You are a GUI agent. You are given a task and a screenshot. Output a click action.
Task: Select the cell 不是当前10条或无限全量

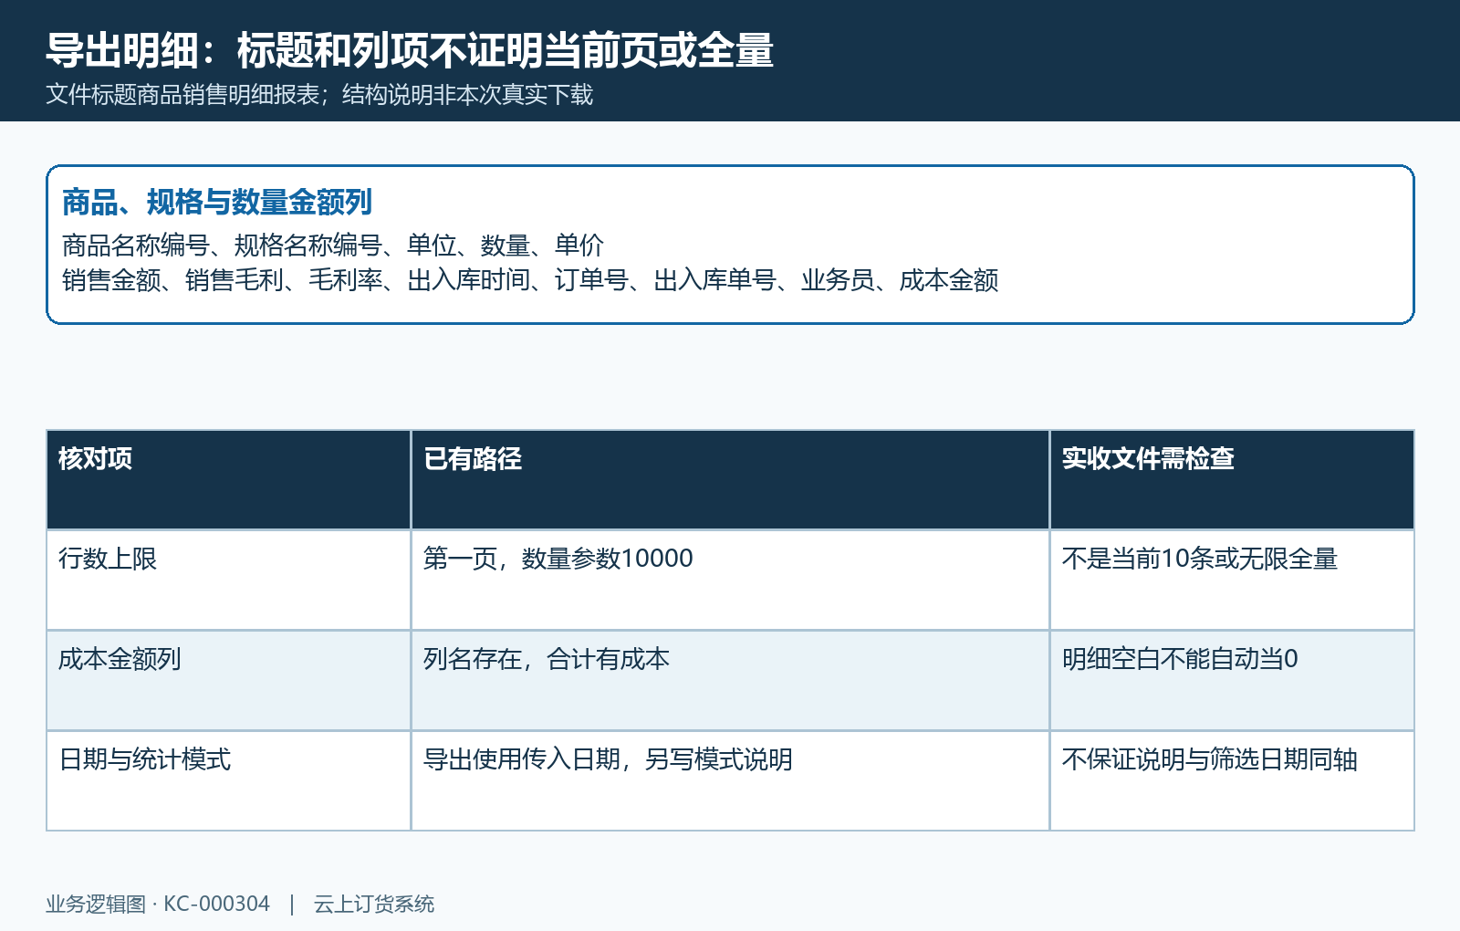pos(1232,580)
